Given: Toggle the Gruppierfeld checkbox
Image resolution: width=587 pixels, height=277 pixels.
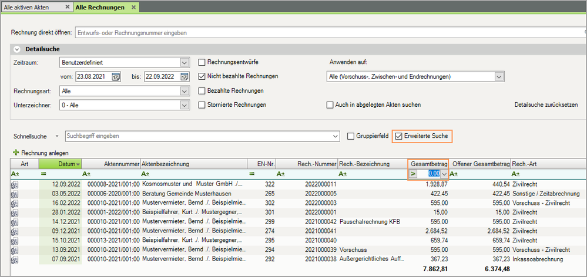Looking at the screenshot, I should pos(350,136).
